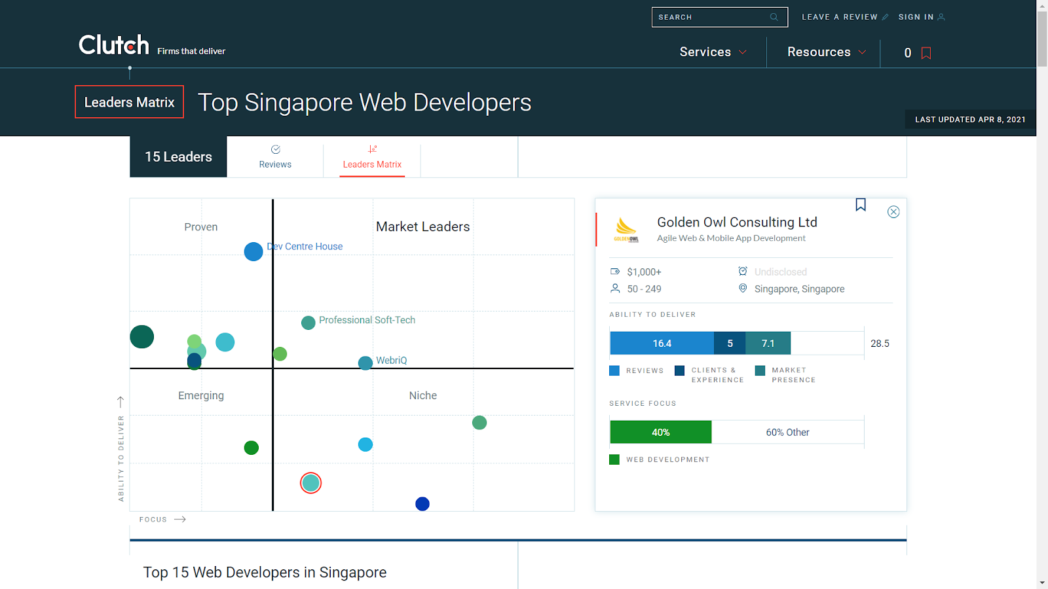The image size is (1048, 589).
Task: Click the green dot in the Emerging quadrant
Action: coord(251,448)
